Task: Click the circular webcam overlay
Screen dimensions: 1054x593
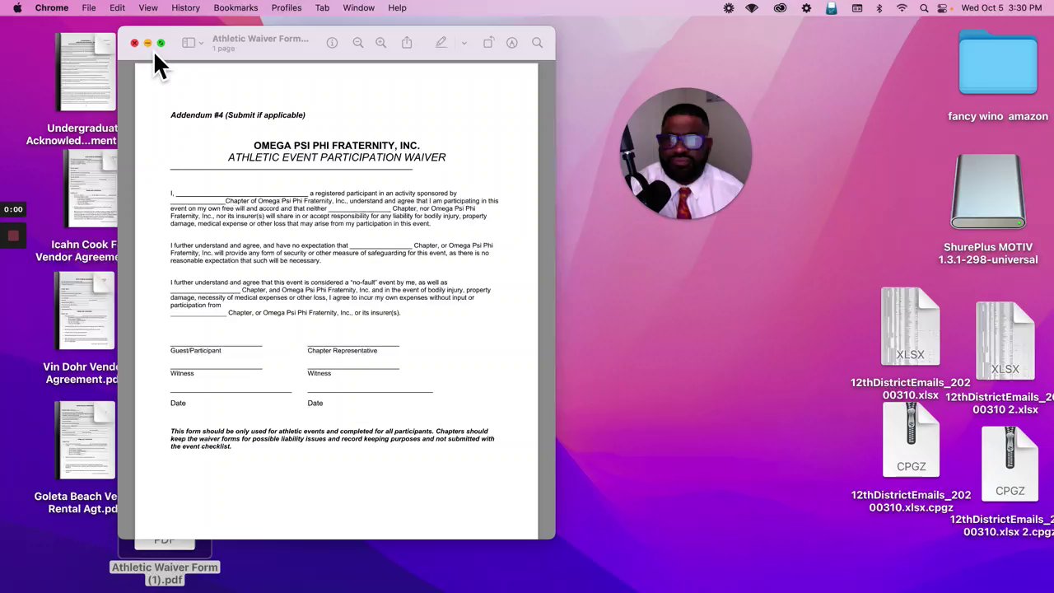Action: coord(685,154)
